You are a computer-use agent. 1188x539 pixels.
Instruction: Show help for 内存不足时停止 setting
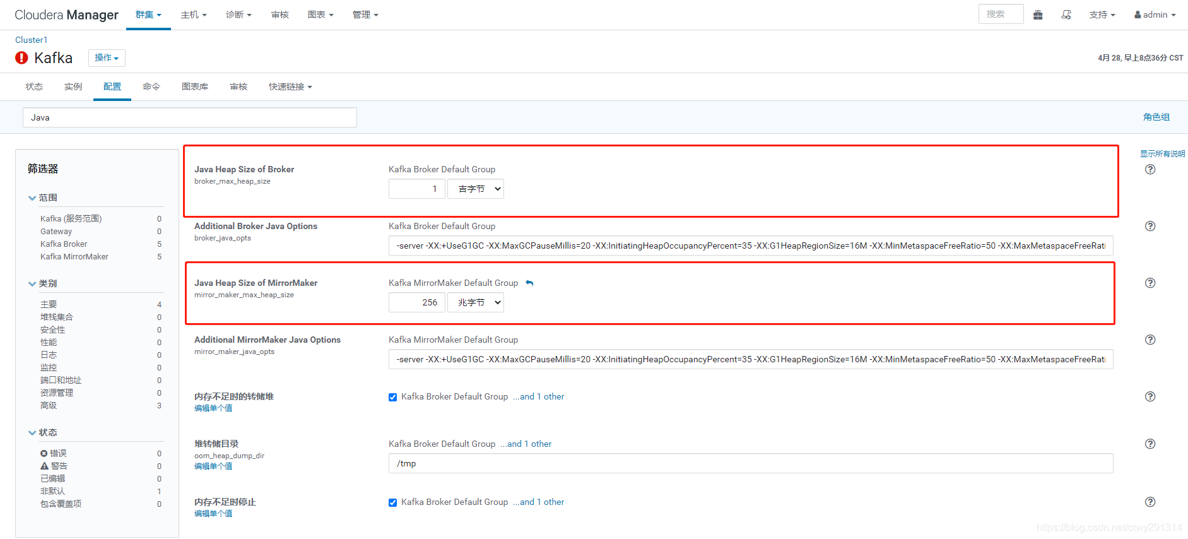(x=1150, y=502)
